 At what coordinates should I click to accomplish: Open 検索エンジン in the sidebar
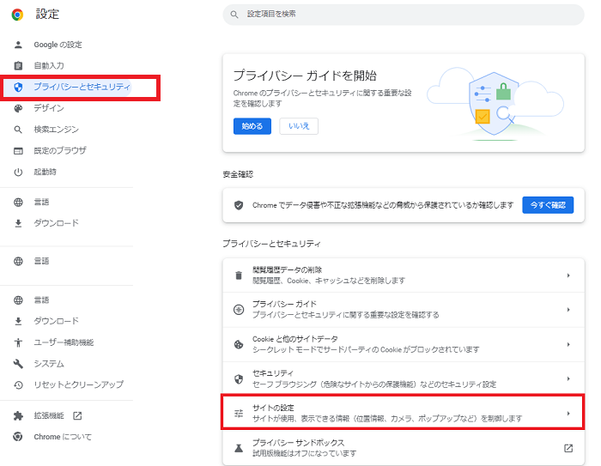[56, 130]
